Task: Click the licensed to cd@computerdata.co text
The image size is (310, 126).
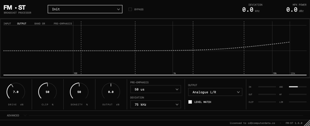Action: coord(252,123)
